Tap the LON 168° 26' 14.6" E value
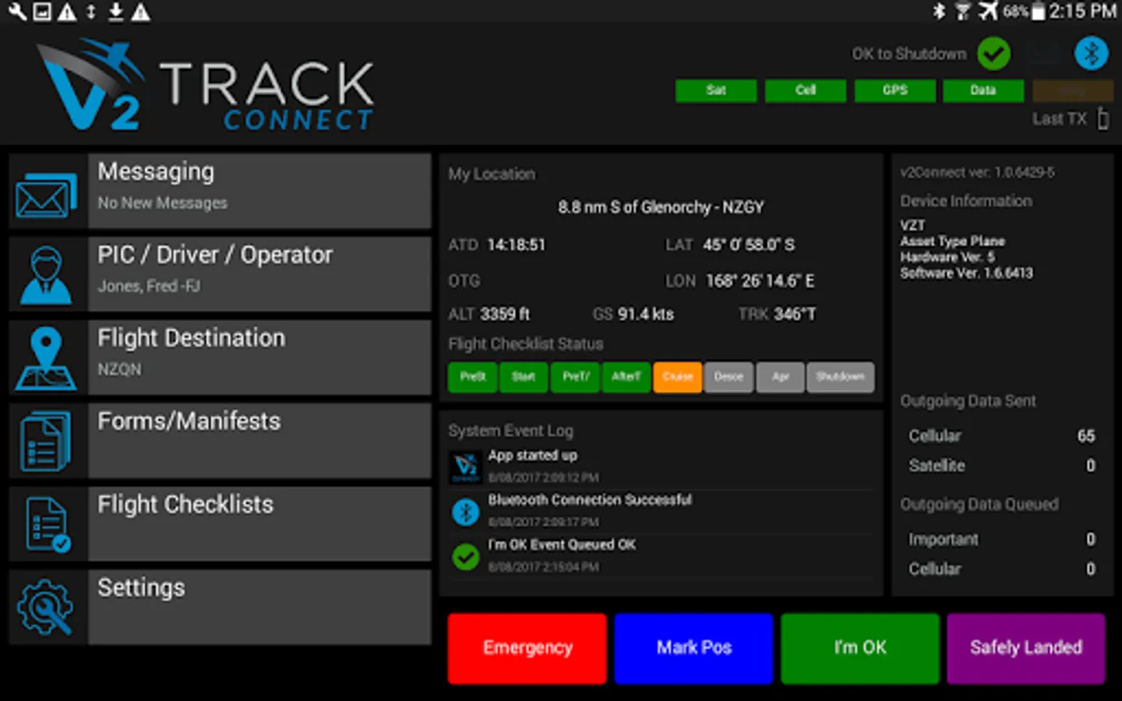 760,280
